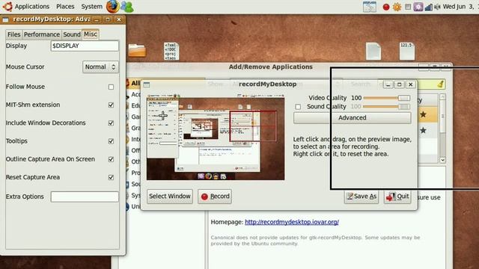Click the Display input field

pyautogui.click(x=85, y=46)
